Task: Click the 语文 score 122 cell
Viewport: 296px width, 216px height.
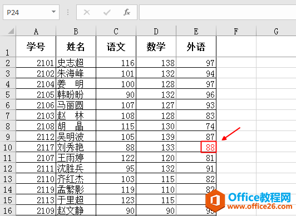Action: pyautogui.click(x=116, y=157)
